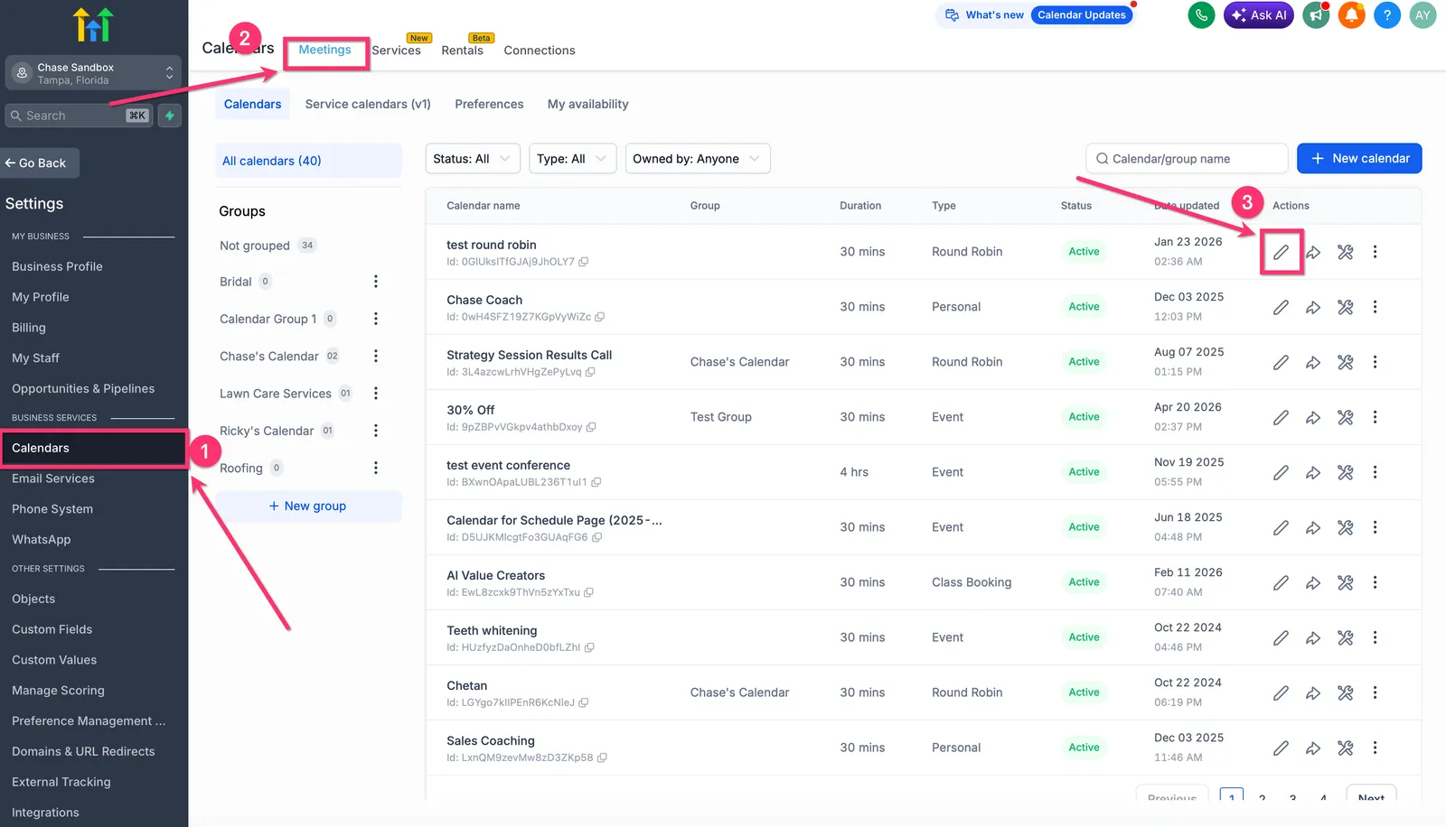1446x827 pixels.
Task: Switch to the Connections tab
Action: (540, 51)
